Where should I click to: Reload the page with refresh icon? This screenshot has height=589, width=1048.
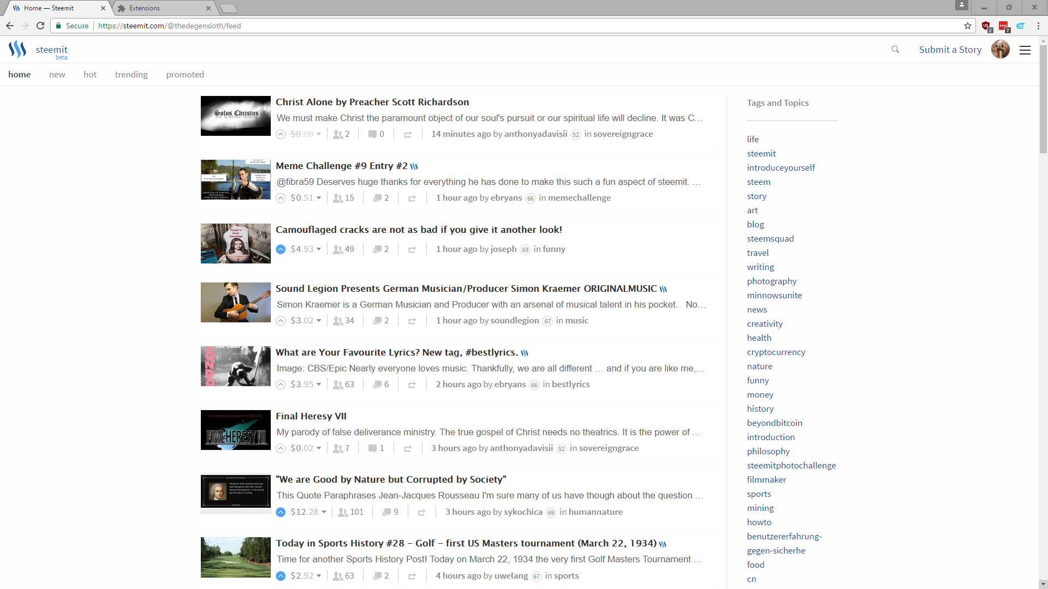40,26
